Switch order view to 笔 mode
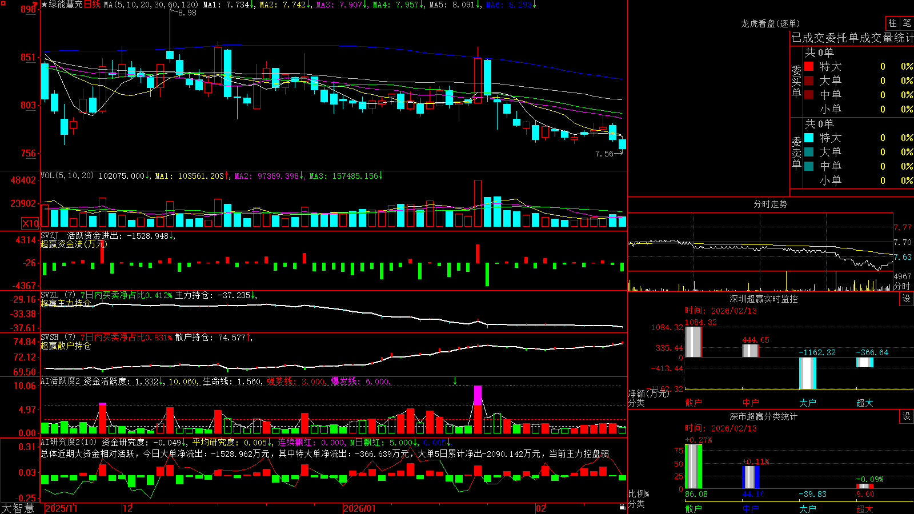Screen dimensions: 914x514 pyautogui.click(x=907, y=23)
